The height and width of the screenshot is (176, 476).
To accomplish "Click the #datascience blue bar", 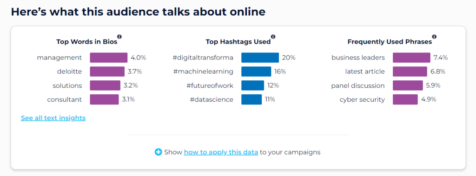I will [x=251, y=99].
